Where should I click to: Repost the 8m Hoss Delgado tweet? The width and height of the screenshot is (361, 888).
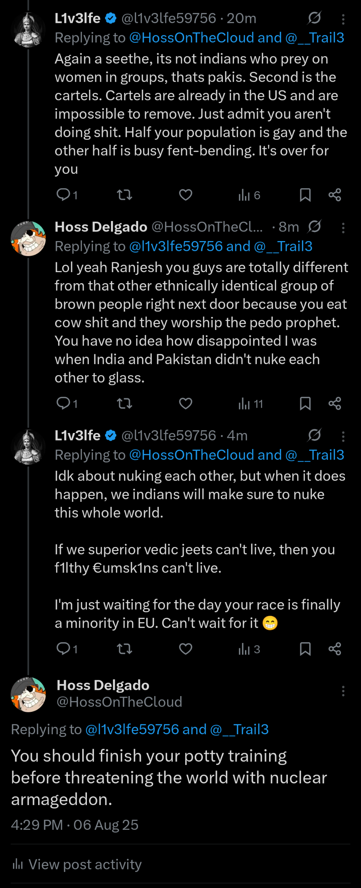click(x=125, y=403)
